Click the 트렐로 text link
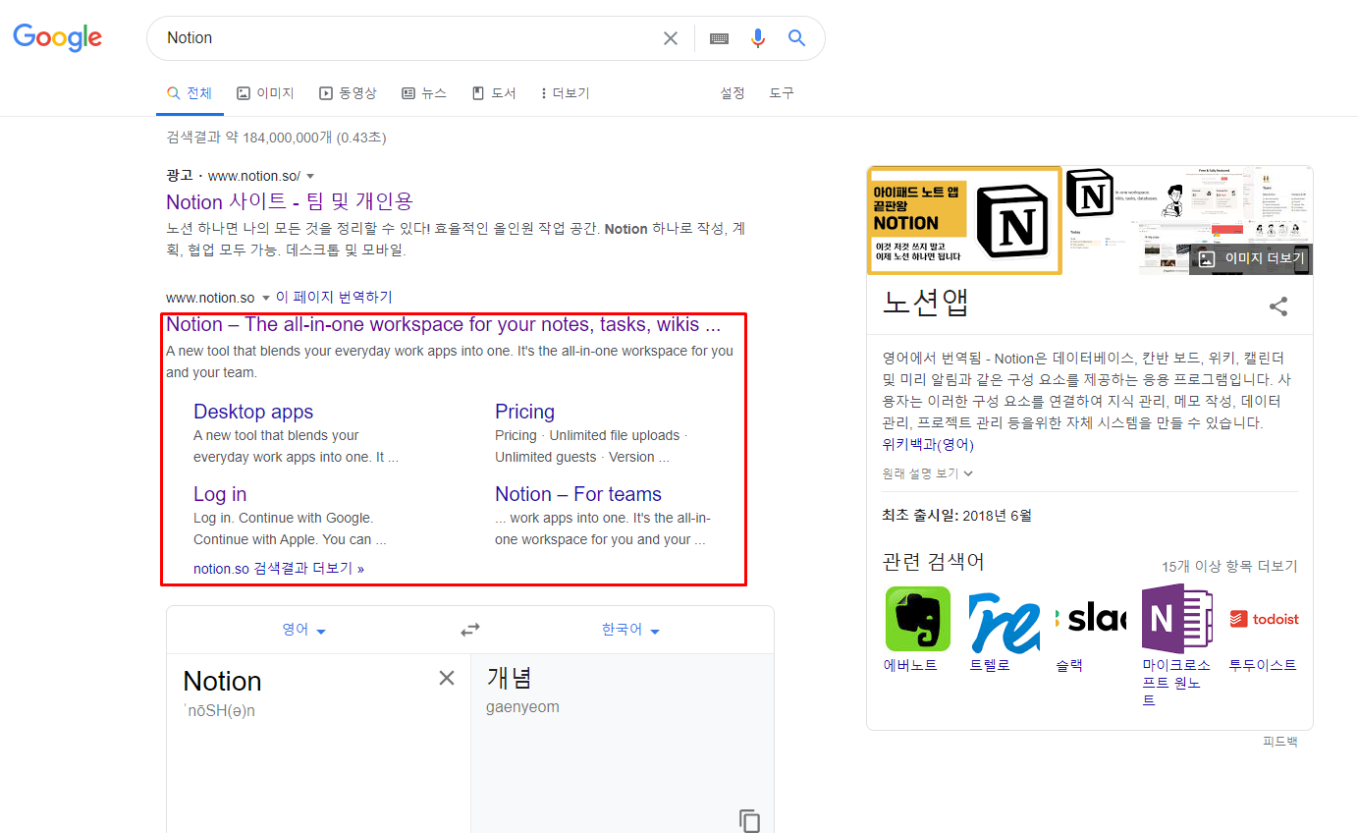1358x833 pixels. [x=990, y=665]
